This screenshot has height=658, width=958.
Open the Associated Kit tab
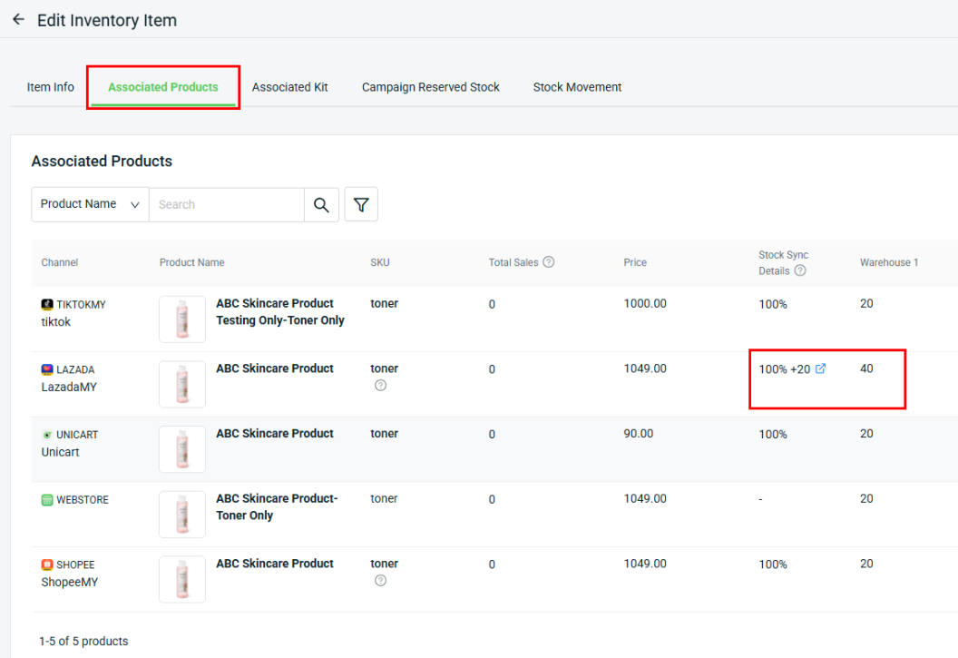290,87
